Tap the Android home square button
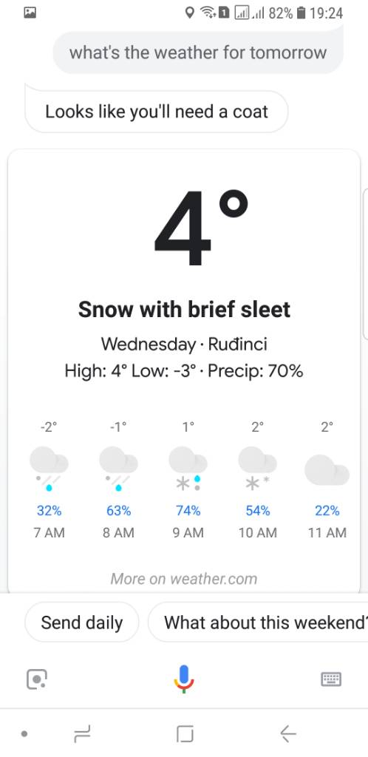The height and width of the screenshot is (757, 368). click(x=185, y=734)
